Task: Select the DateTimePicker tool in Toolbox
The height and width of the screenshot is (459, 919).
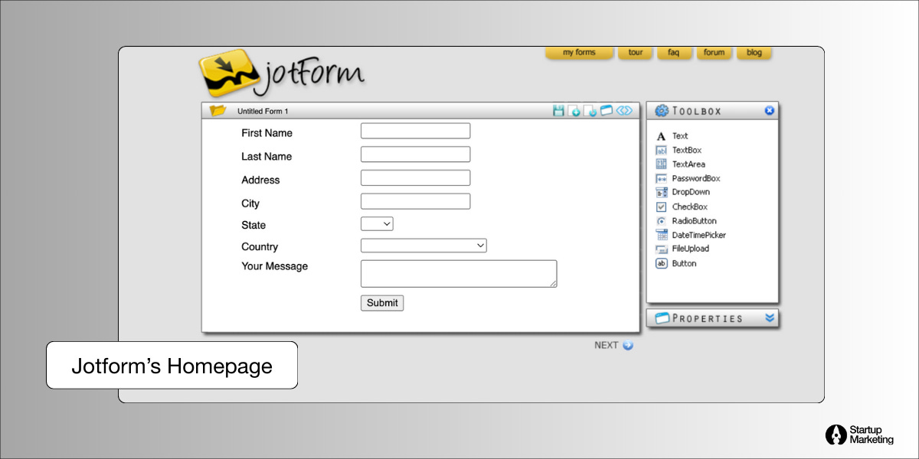Action: pyautogui.click(x=691, y=235)
